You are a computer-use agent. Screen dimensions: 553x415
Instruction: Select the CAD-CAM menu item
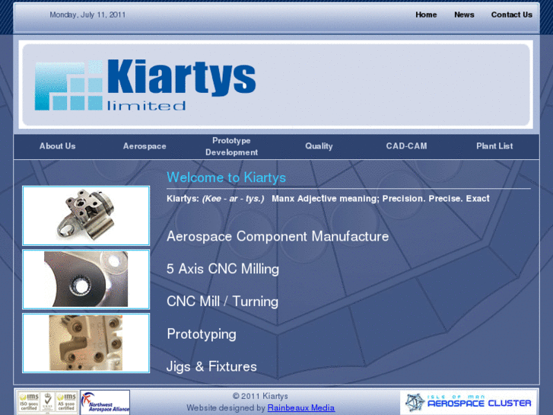[x=406, y=146]
